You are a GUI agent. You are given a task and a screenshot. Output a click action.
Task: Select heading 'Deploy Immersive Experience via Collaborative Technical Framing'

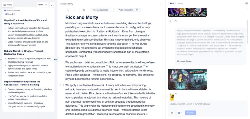22,83
